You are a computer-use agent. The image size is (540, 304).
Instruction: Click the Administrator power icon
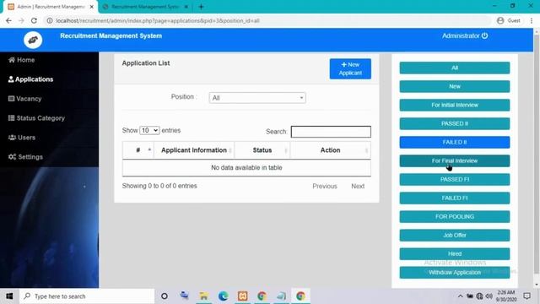[484, 35]
